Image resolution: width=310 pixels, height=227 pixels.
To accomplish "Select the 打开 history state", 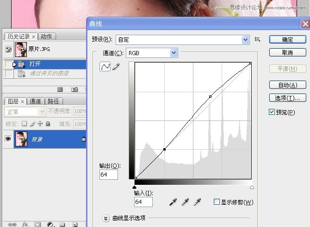I will click(50, 64).
